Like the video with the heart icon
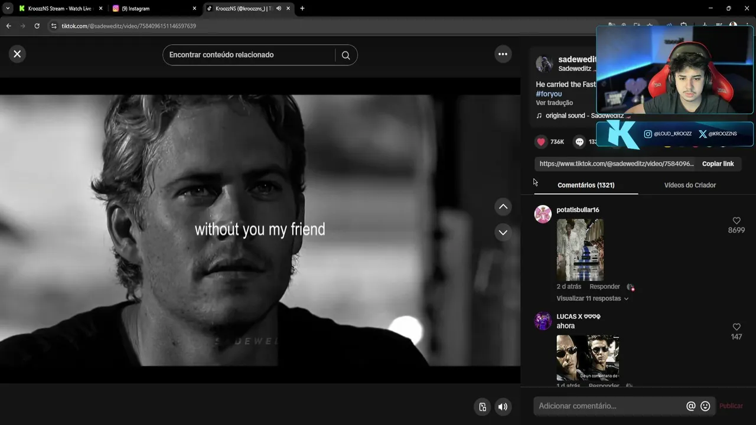Screen dimensions: 756x425 [541, 142]
